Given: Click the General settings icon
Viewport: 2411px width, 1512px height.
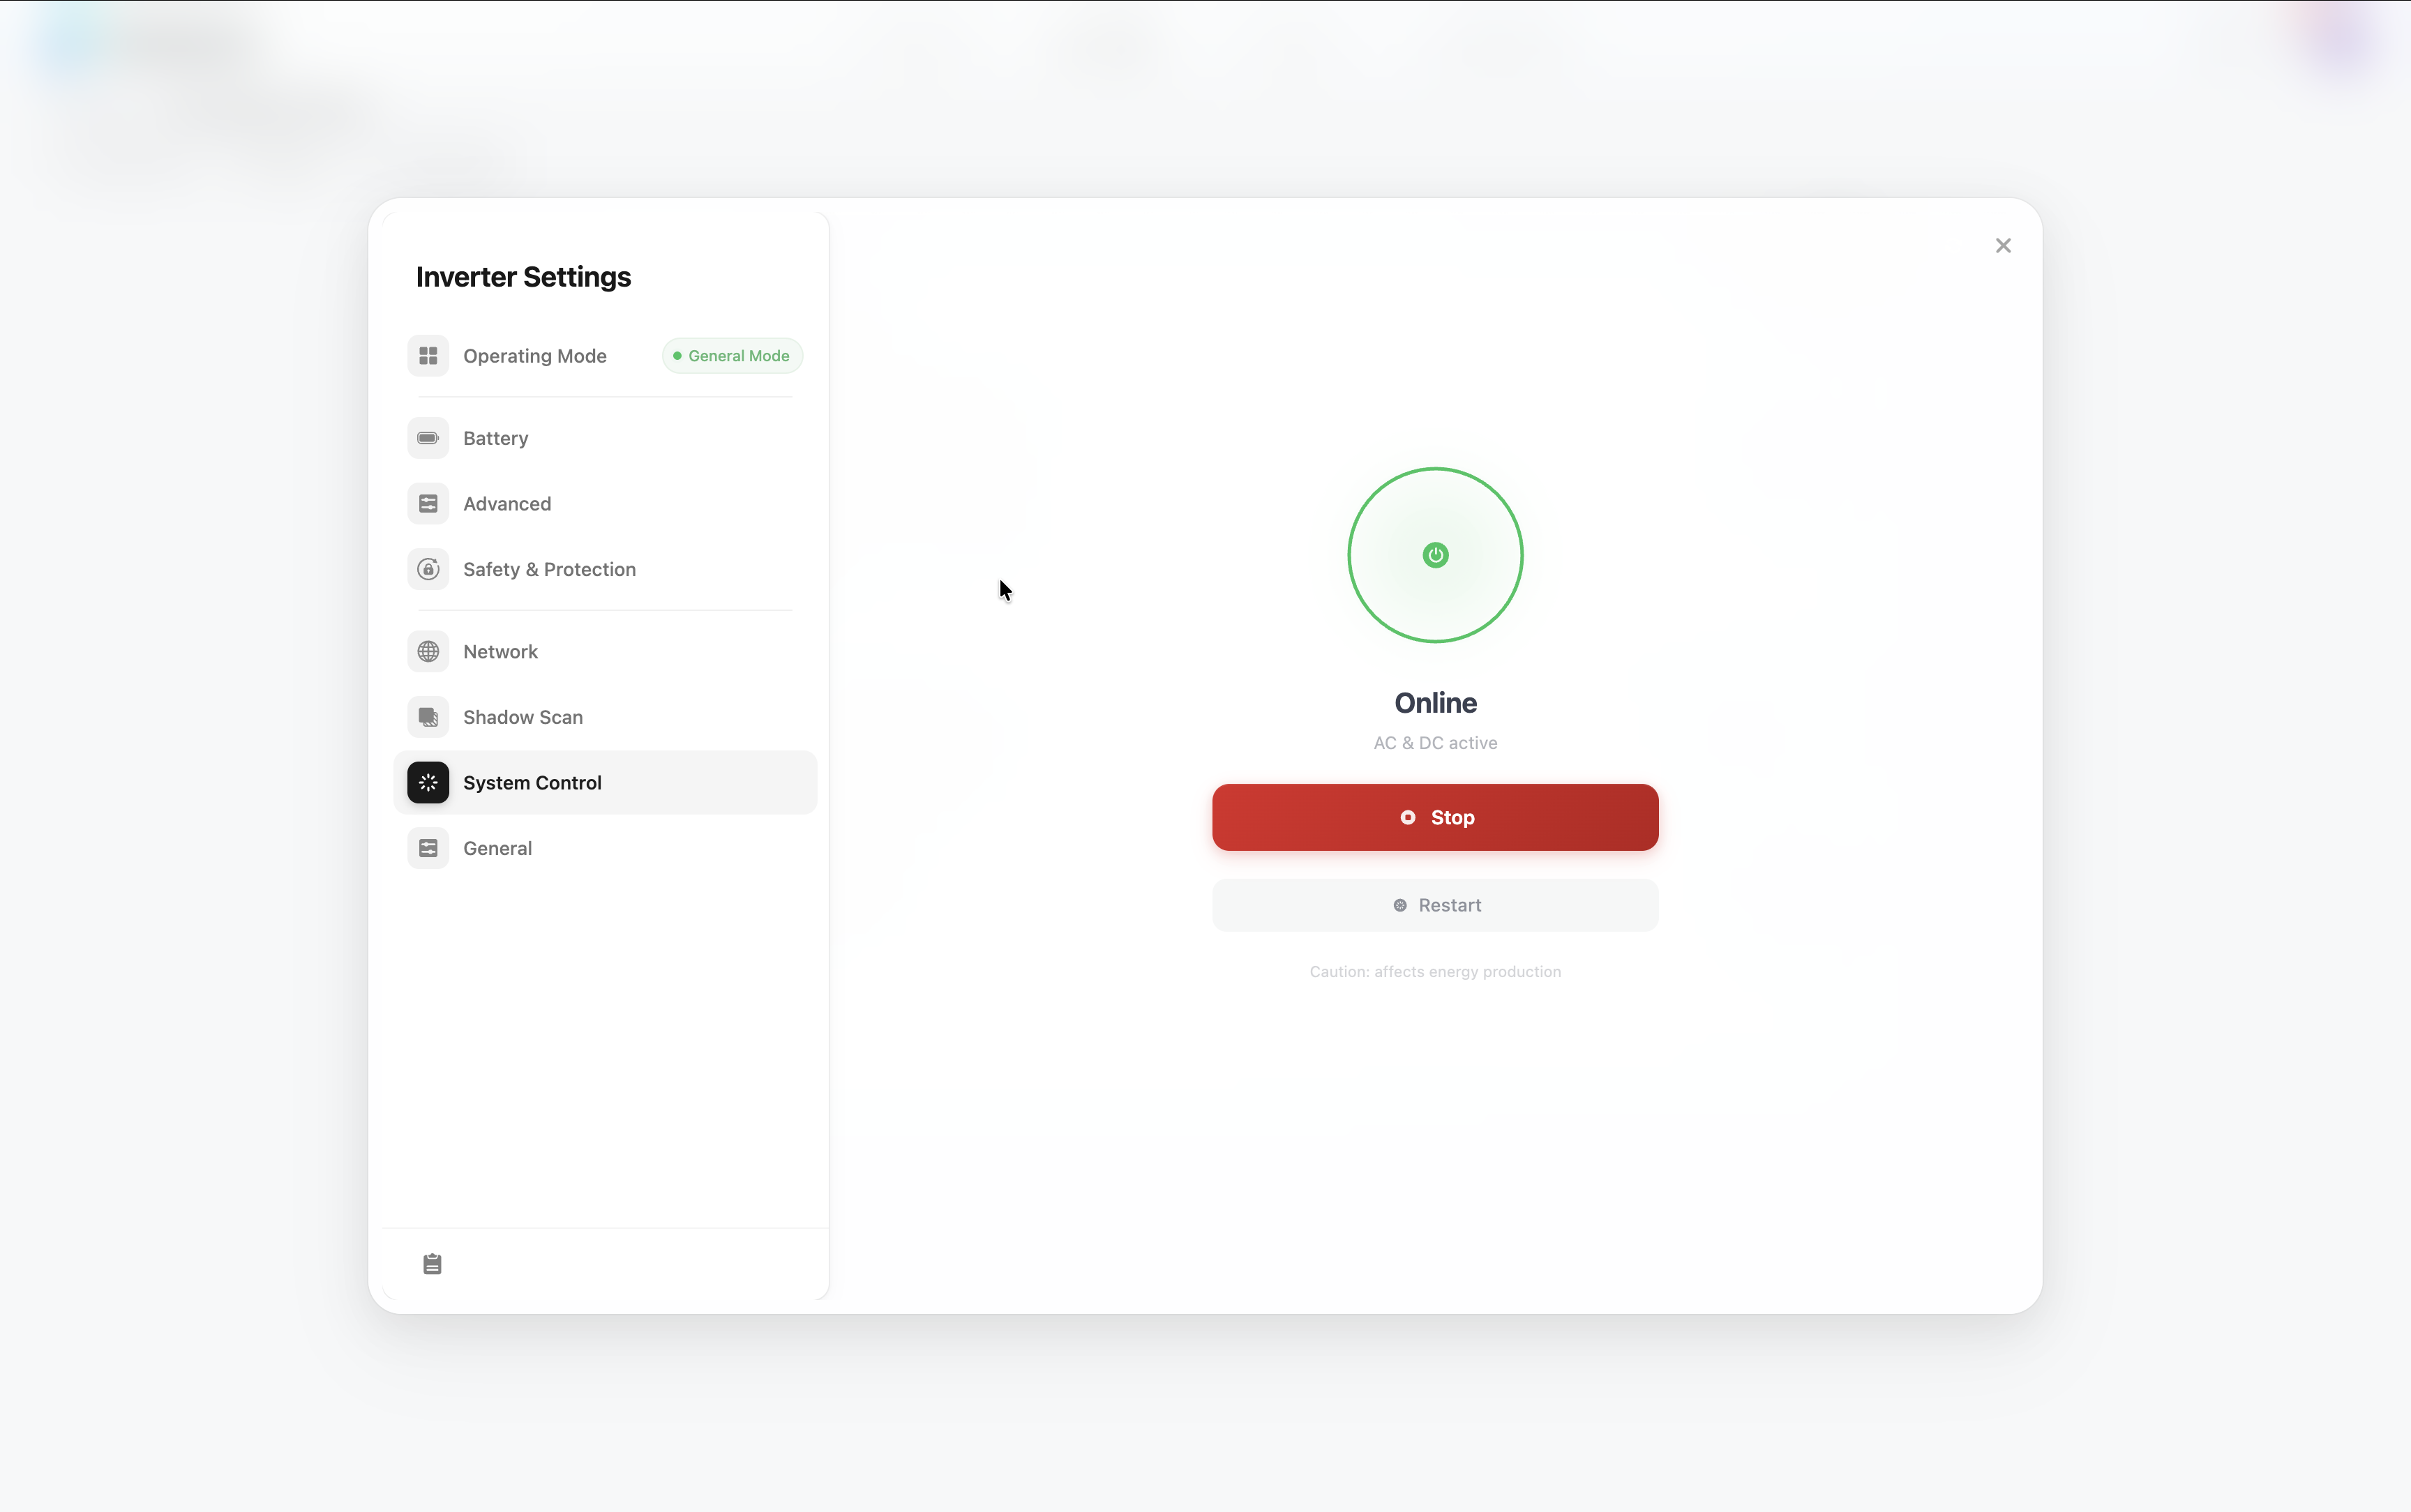Looking at the screenshot, I should pos(428,848).
